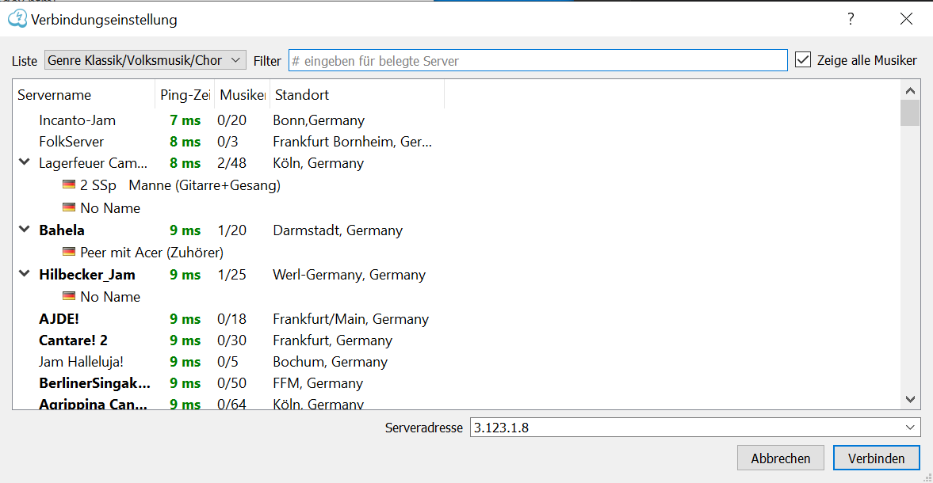Screen dimensions: 933x483
Task: Click into the Filter text field
Action: pos(537,61)
